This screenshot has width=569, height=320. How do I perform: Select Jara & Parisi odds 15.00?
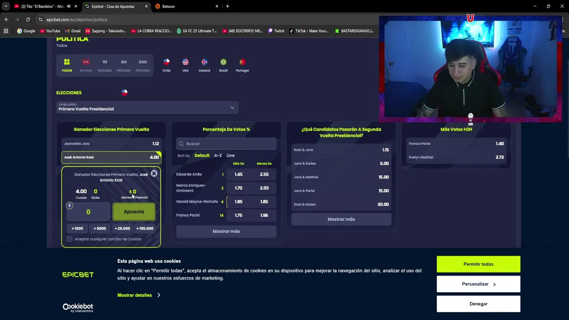(341, 191)
